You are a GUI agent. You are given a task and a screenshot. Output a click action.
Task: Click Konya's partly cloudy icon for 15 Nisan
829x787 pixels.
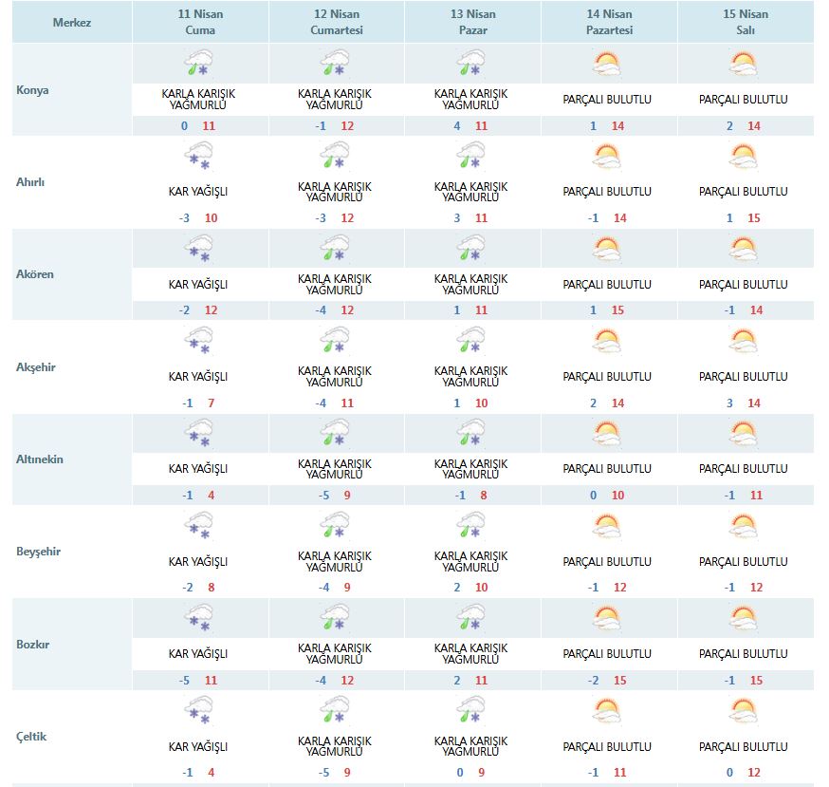tap(744, 65)
